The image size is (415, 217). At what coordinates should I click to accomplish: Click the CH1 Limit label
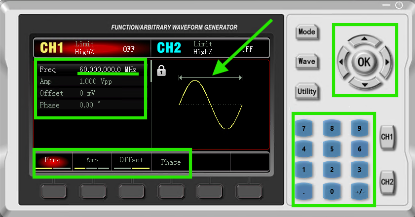tap(84, 44)
